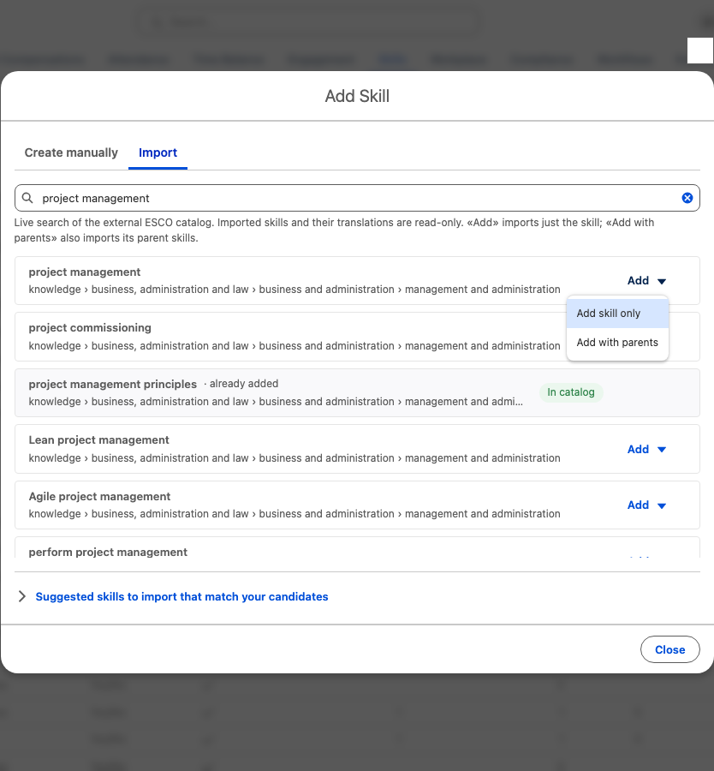
Task: Clear the search field with the X icon
Action: coord(687,198)
